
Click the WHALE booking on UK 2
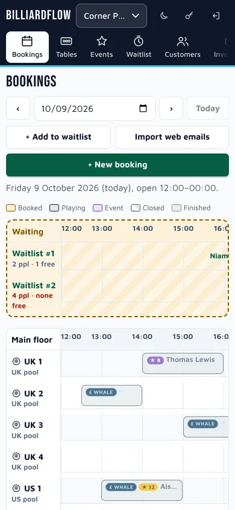[112, 396]
